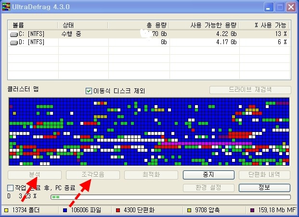Viewport: 299px width, 217px height.
Task: Click the 159.18 Mb MFT status entry
Action: (277, 210)
